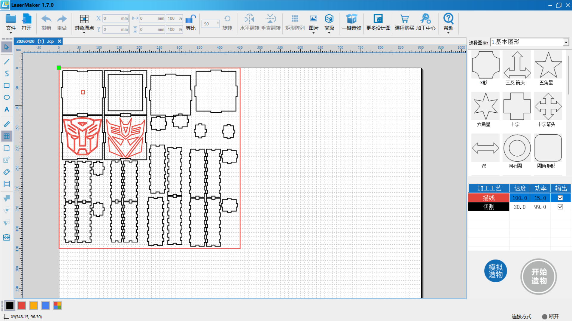Select the text tool
Screen dimensions: 572x321
click(7, 109)
